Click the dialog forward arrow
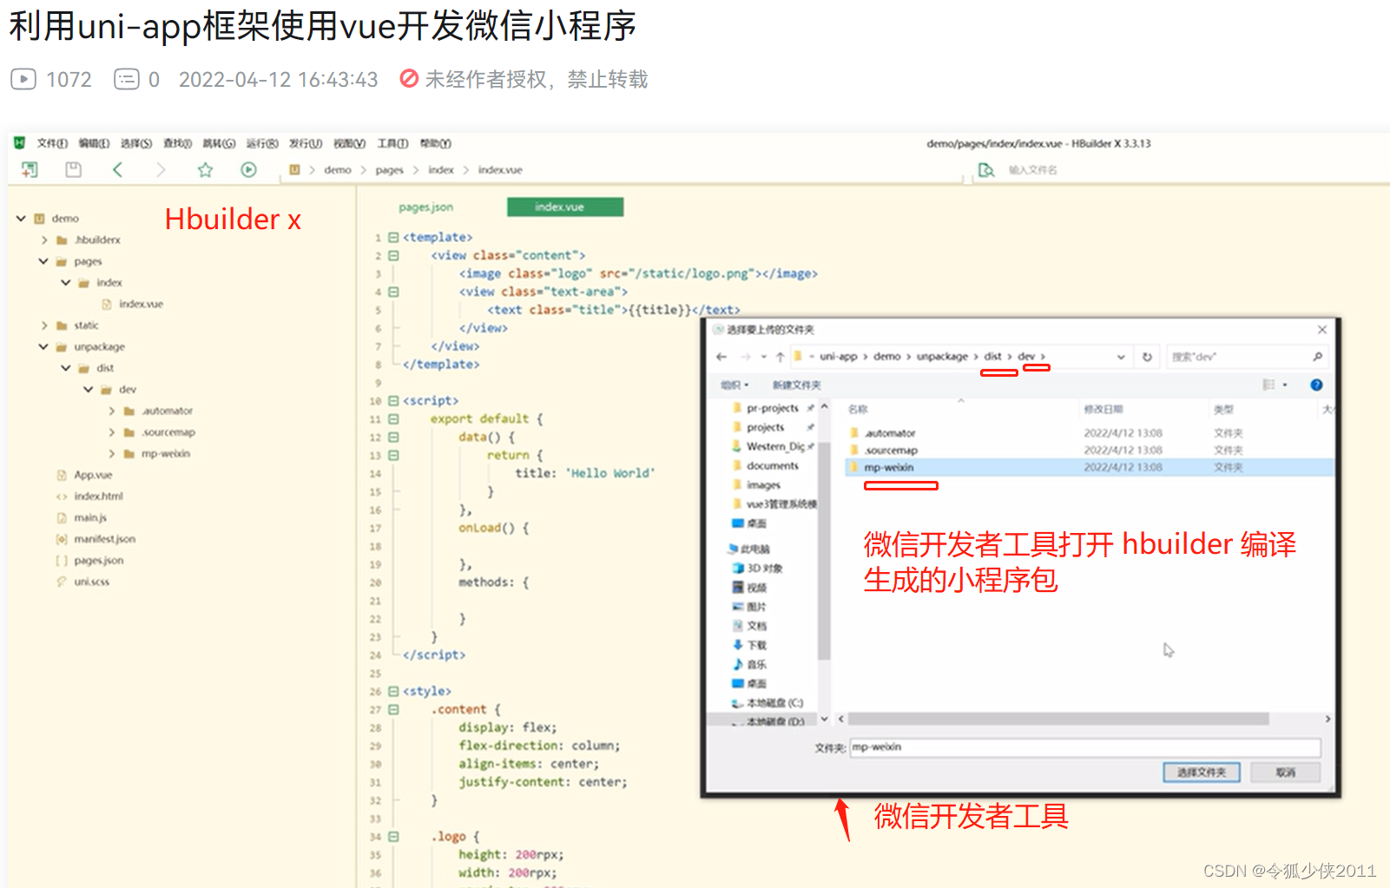Image resolution: width=1390 pixels, height=888 pixels. click(x=745, y=357)
